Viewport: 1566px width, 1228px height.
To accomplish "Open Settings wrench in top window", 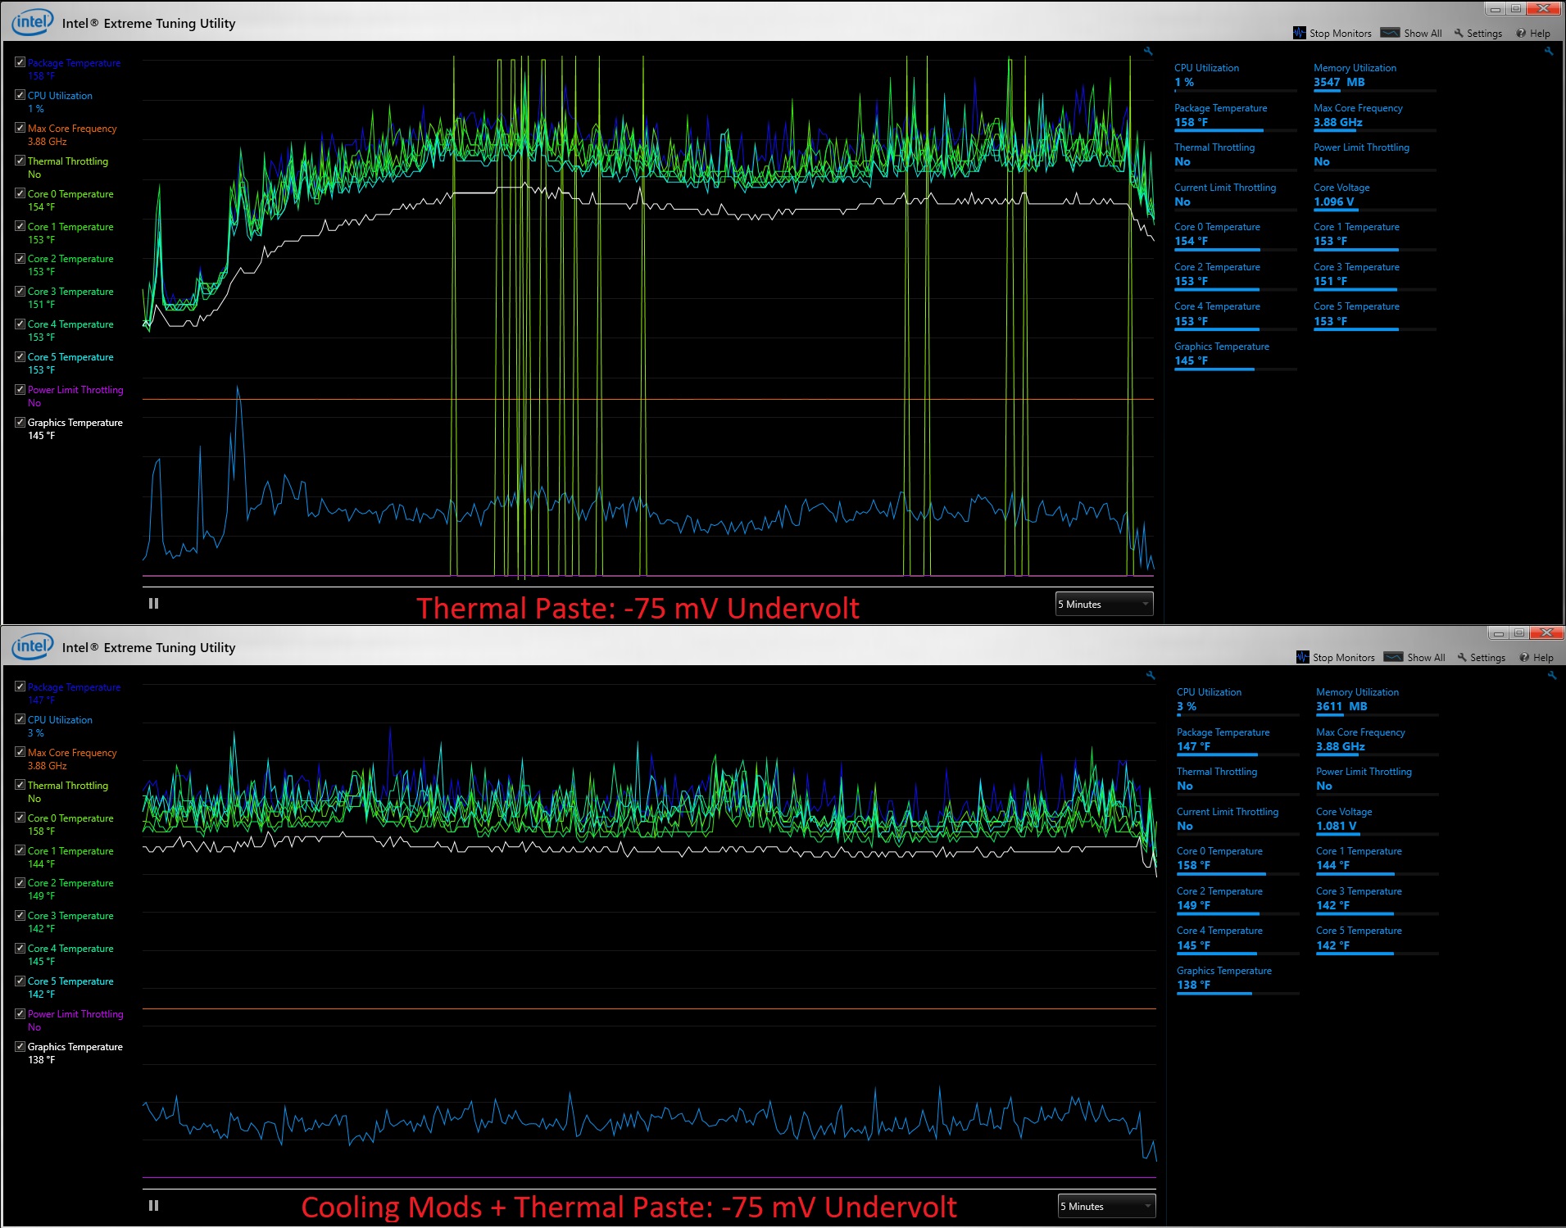I will (x=1459, y=33).
